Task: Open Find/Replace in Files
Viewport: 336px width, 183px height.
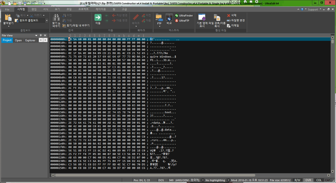Action: point(76,26)
